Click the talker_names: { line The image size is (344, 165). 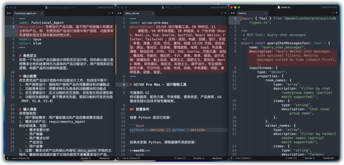[280, 126]
